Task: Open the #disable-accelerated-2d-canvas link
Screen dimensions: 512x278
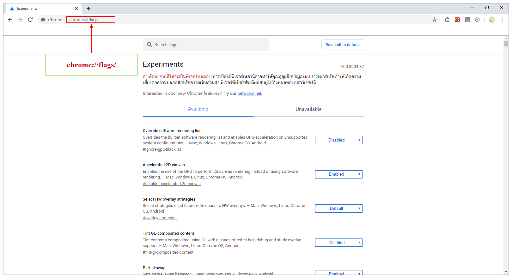Action: (x=172, y=184)
